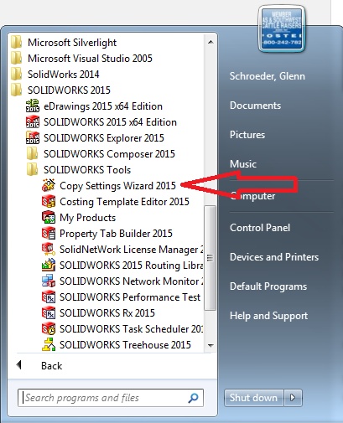Collapse the SOLIDWORKS Tools folder
343x423 pixels.
[79, 170]
